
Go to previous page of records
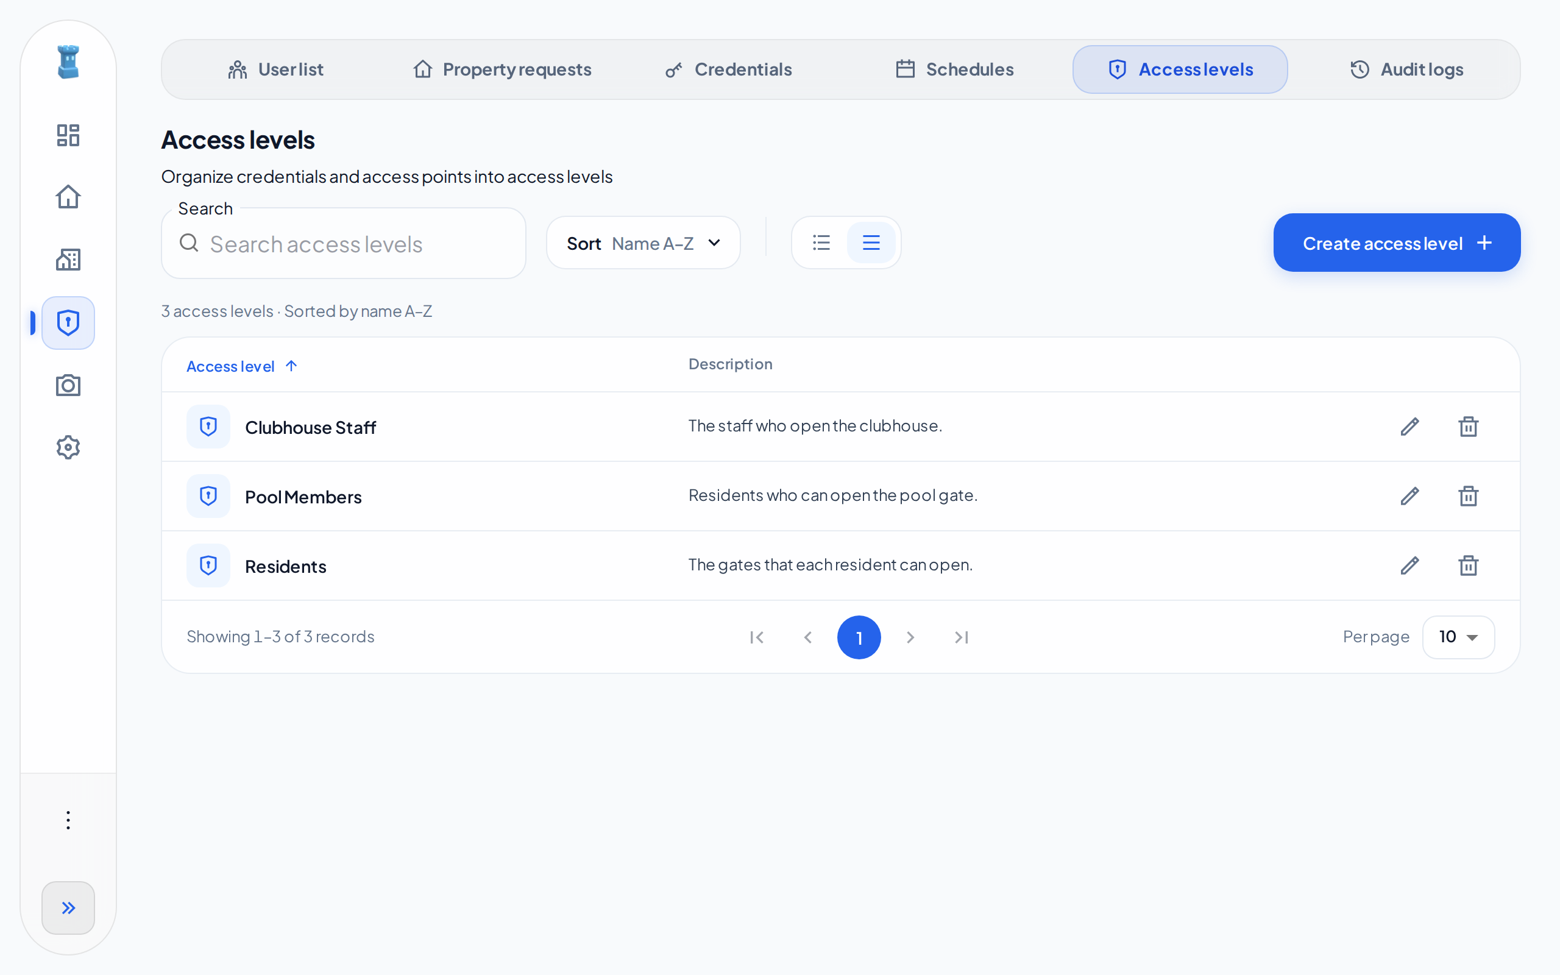pyautogui.click(x=807, y=637)
